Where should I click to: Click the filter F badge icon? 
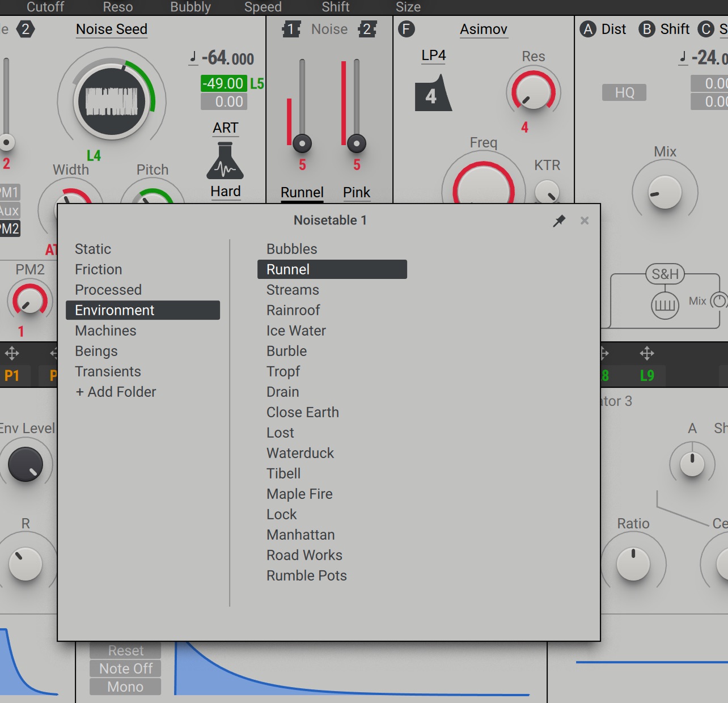[x=407, y=29]
